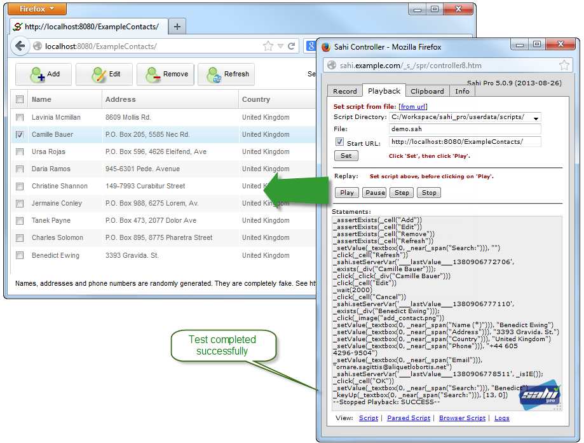Click the Pause button

click(375, 192)
